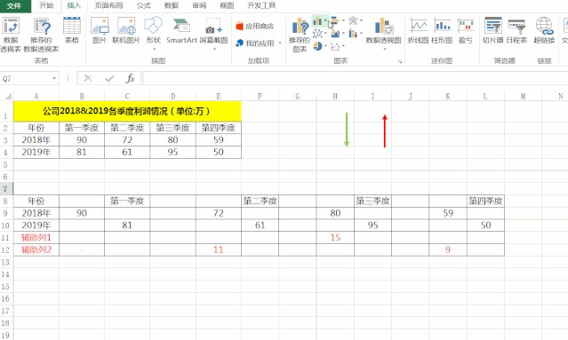Select column B header
Viewport: 568px width, 340px height.
coord(82,96)
